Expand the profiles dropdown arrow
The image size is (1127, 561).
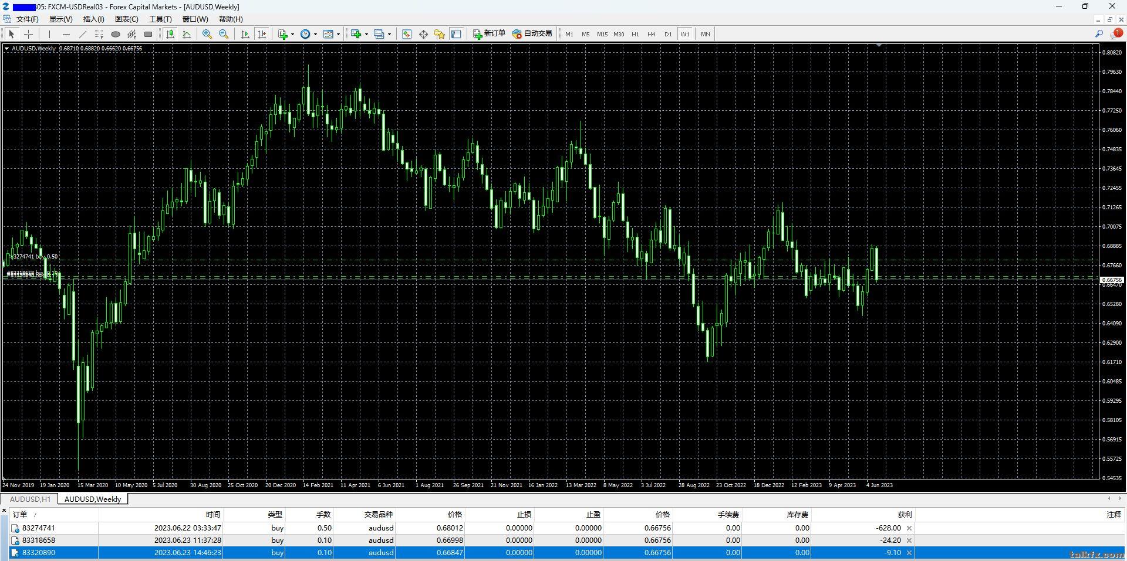click(389, 34)
